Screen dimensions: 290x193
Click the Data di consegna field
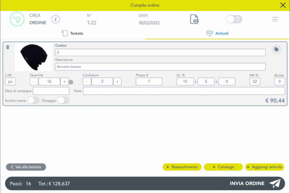point(51,91)
